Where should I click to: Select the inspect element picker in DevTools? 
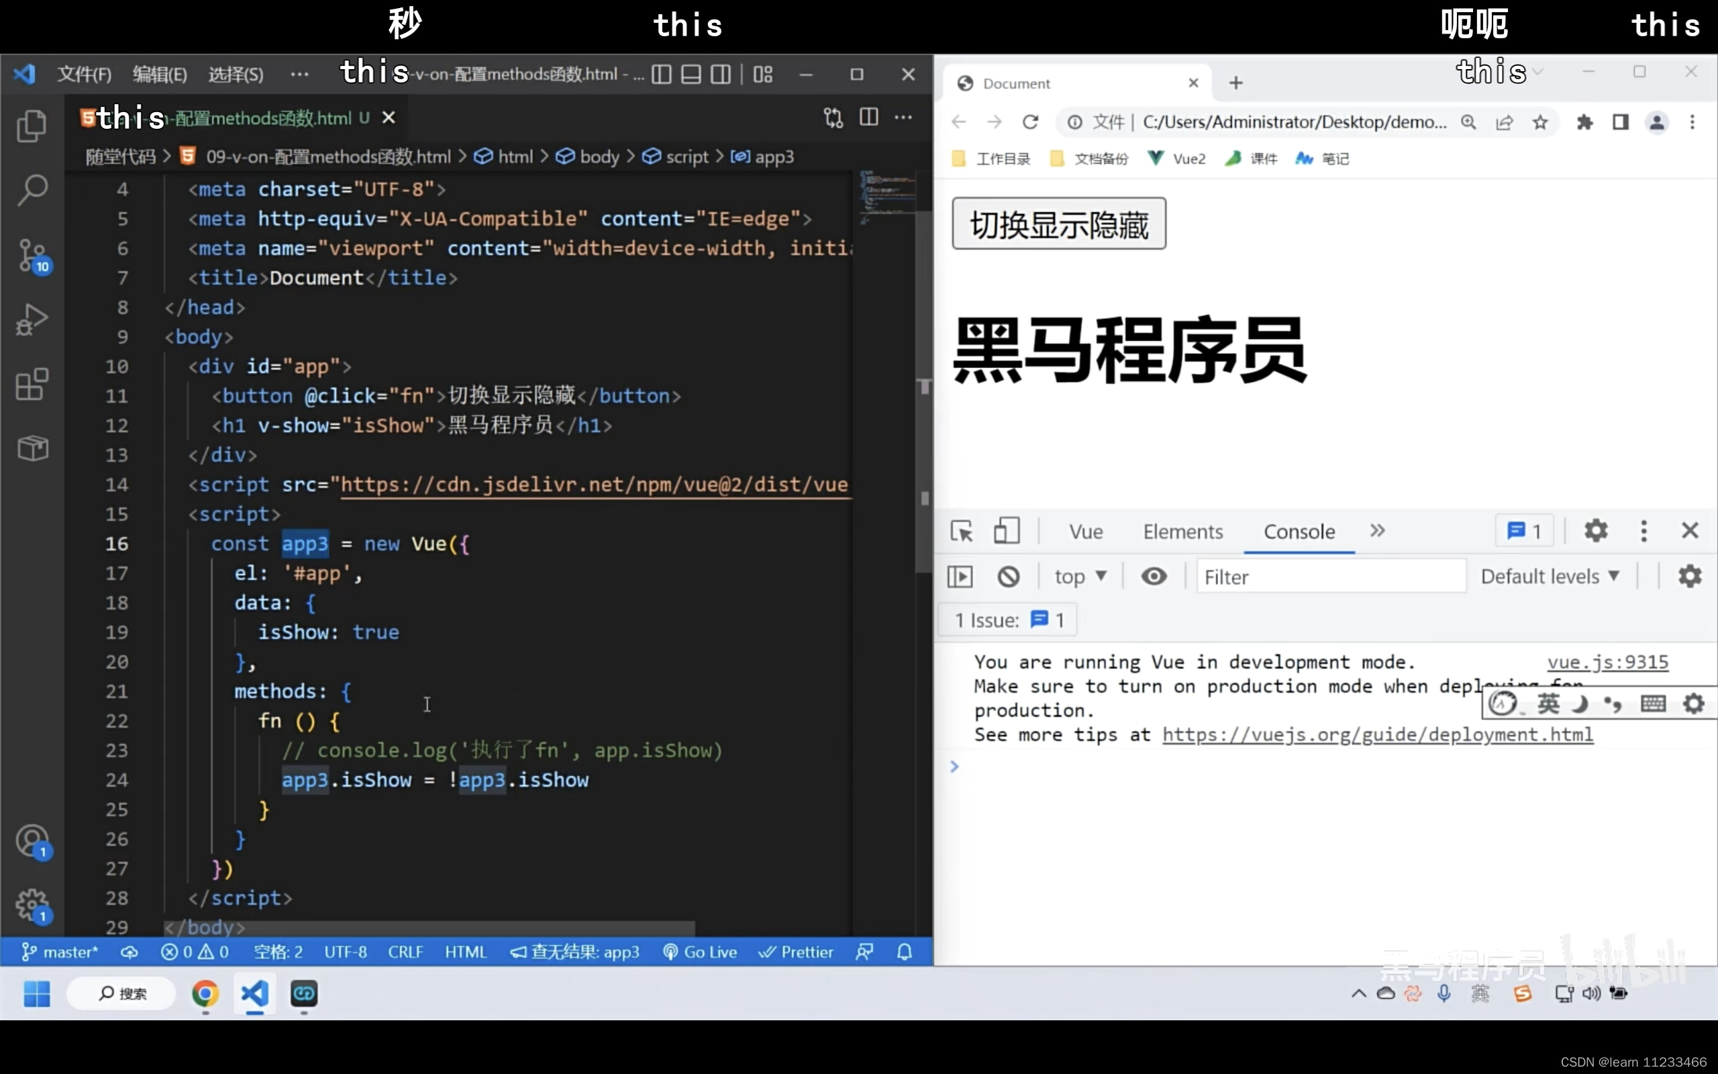pyautogui.click(x=962, y=532)
